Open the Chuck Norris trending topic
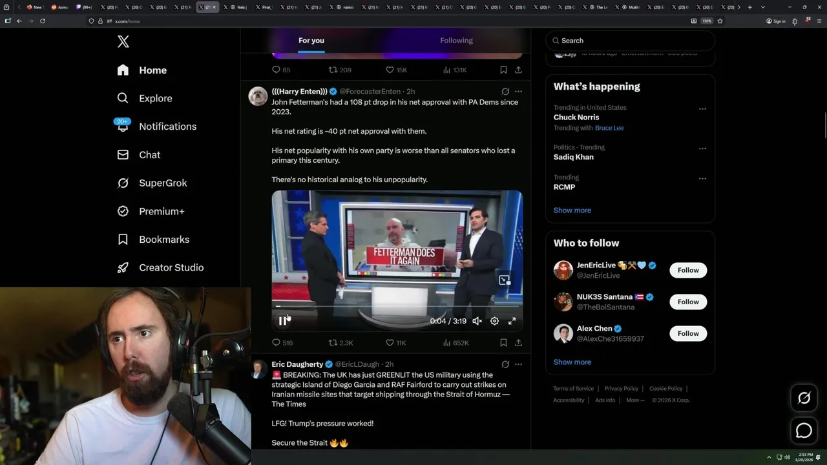 tap(576, 118)
